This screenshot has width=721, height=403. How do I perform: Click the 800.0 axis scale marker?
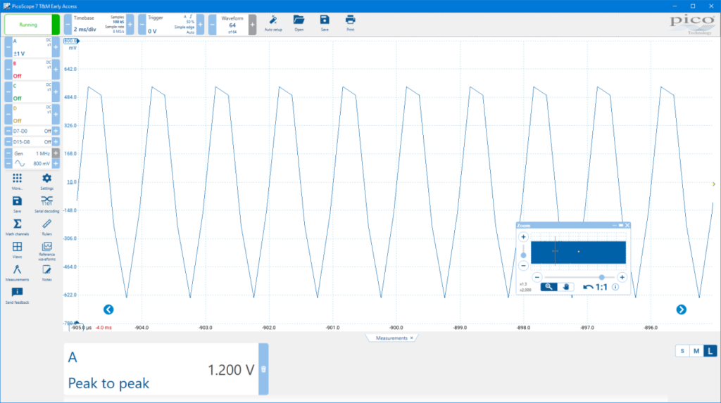tap(71, 41)
